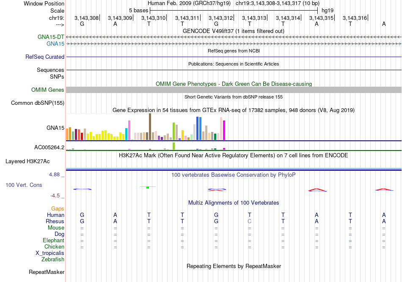The image size is (402, 282).
Task: Click the layered H3K27Ac signal bar
Action: tap(234, 169)
